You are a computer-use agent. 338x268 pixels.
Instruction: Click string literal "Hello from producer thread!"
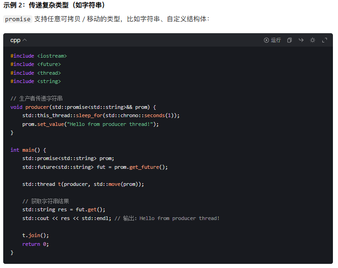tap(110, 124)
